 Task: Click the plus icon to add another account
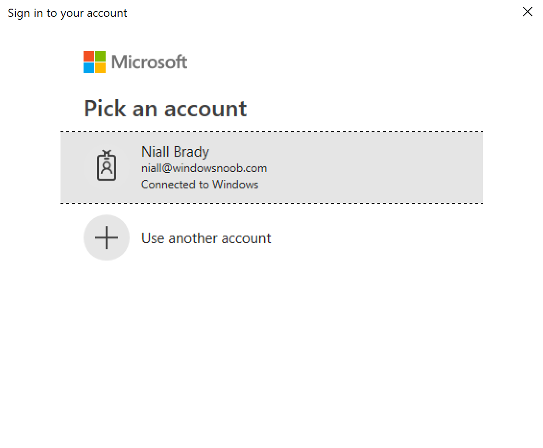(106, 237)
